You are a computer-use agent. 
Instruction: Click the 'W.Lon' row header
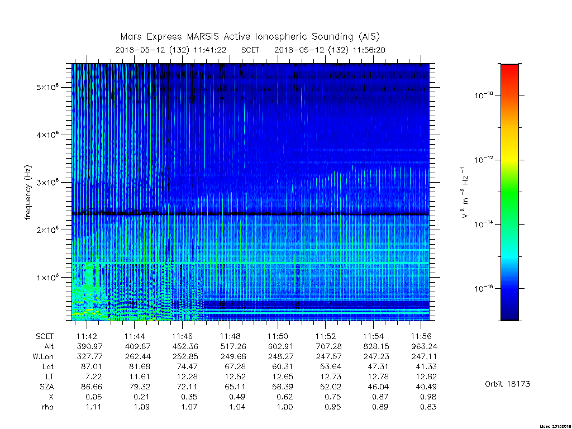[x=43, y=356]
